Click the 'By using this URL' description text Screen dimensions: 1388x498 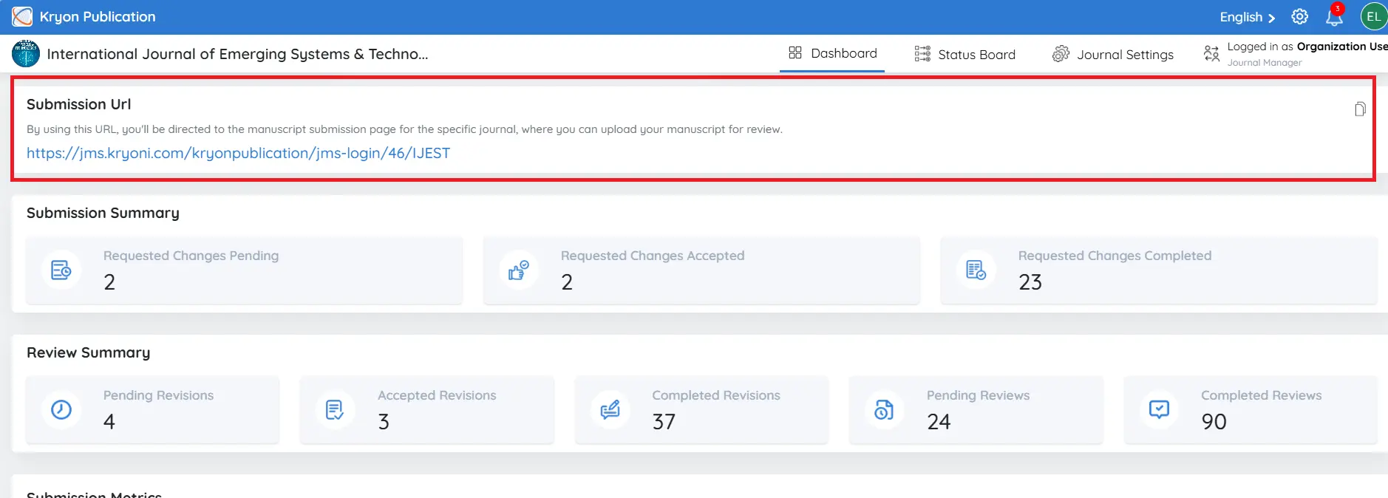[x=404, y=129]
